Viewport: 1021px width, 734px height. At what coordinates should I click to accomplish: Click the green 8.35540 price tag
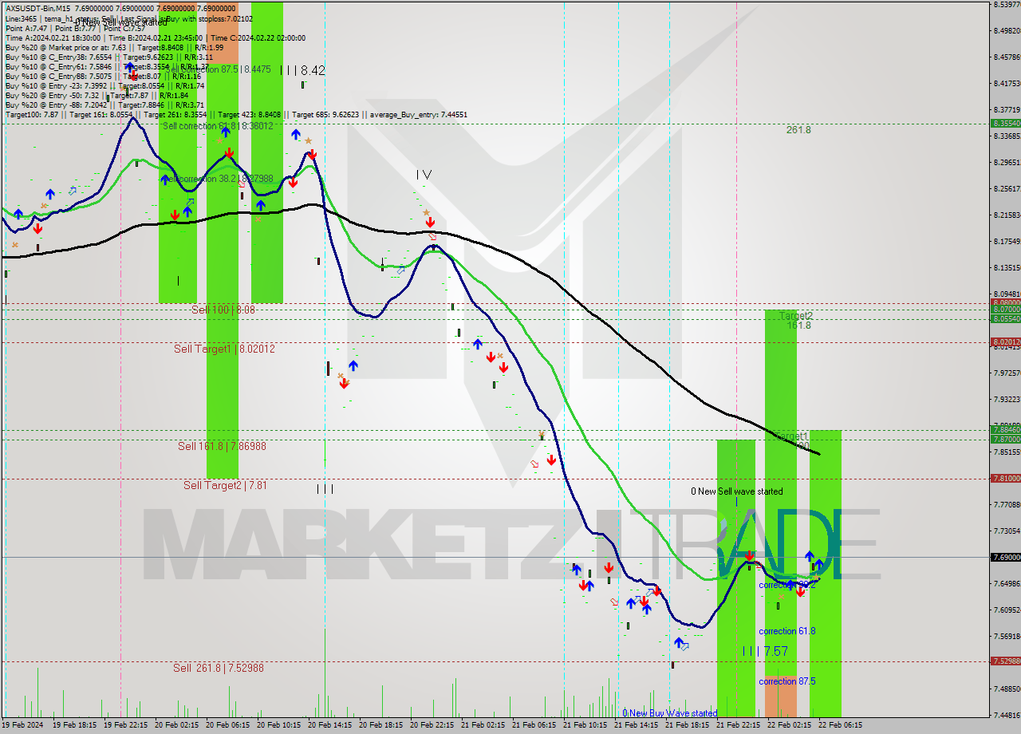tap(1005, 124)
